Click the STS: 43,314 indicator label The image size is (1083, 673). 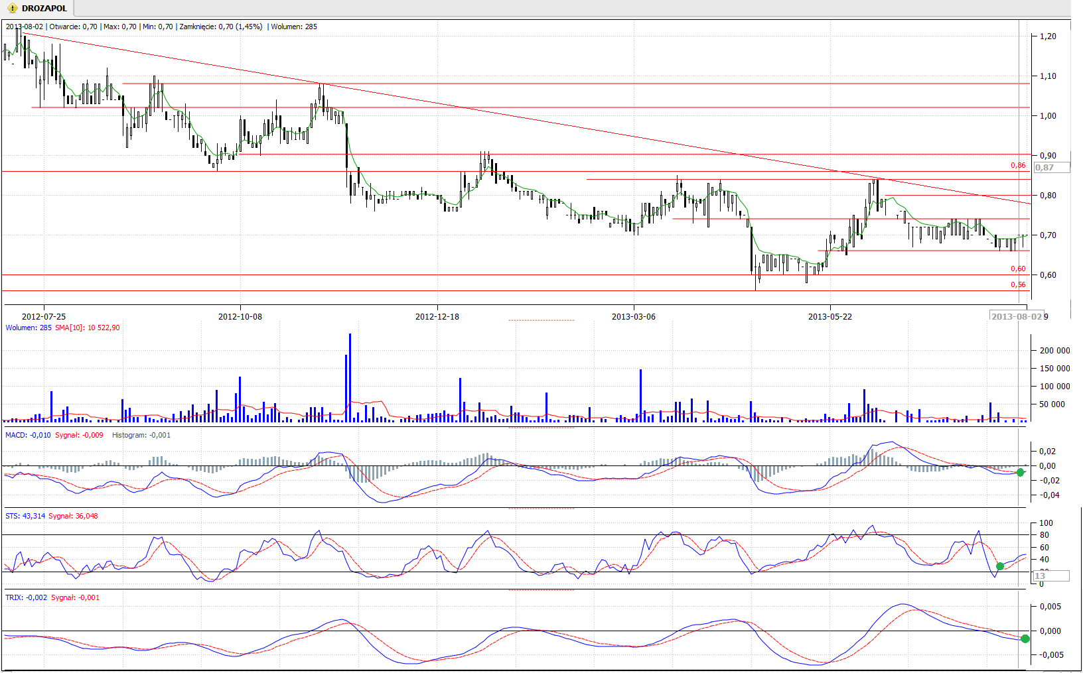click(25, 516)
